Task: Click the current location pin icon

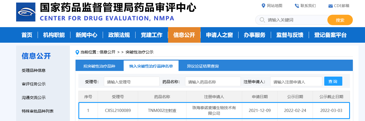Action: coord(77,52)
